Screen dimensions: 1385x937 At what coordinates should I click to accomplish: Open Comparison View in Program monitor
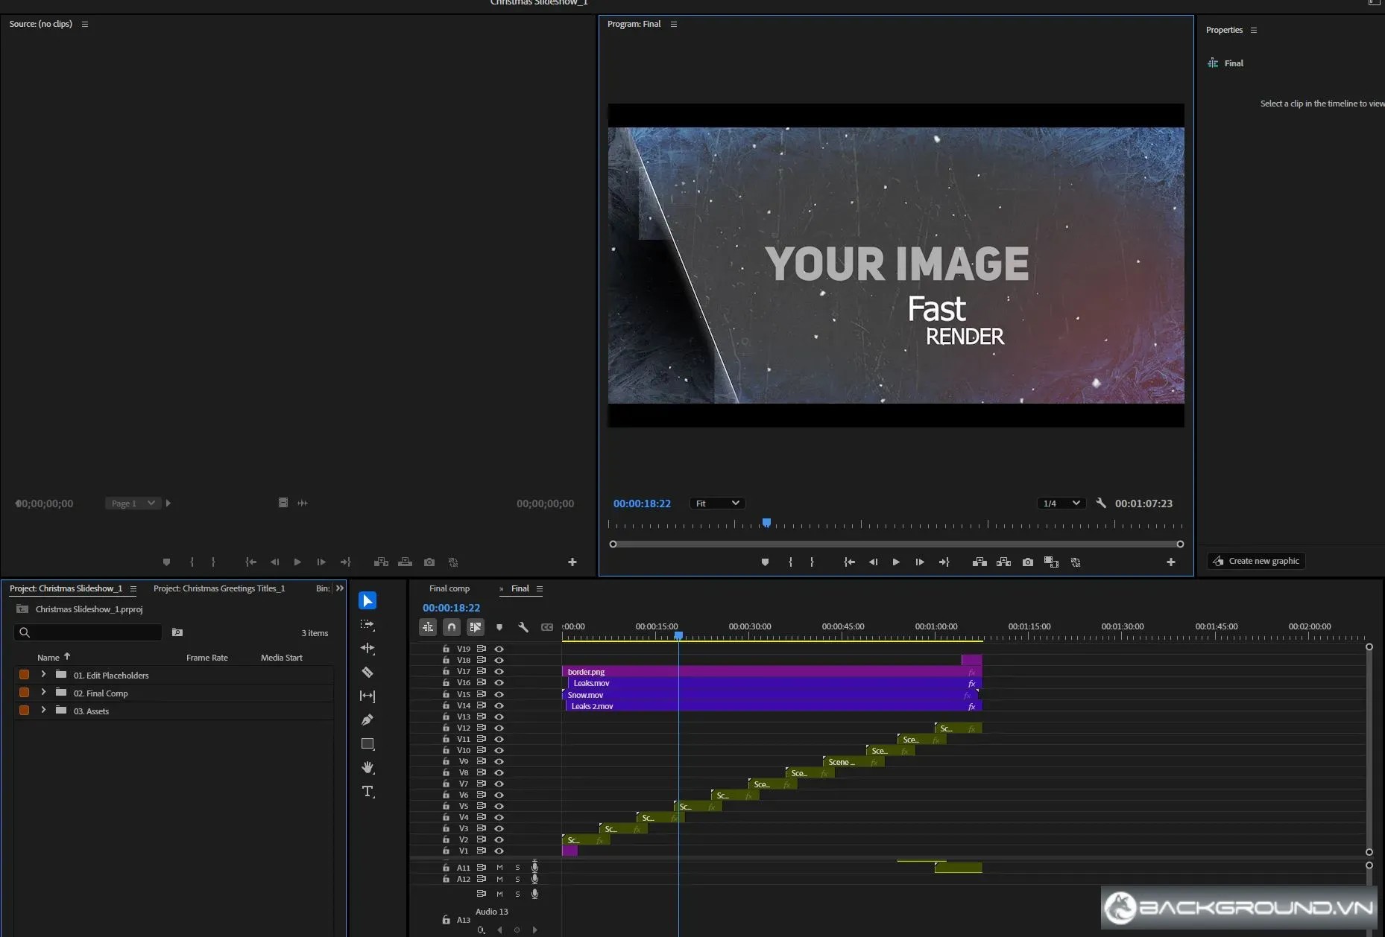coord(1052,562)
